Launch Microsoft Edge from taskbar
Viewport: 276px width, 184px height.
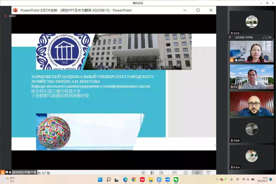[x=125, y=179]
